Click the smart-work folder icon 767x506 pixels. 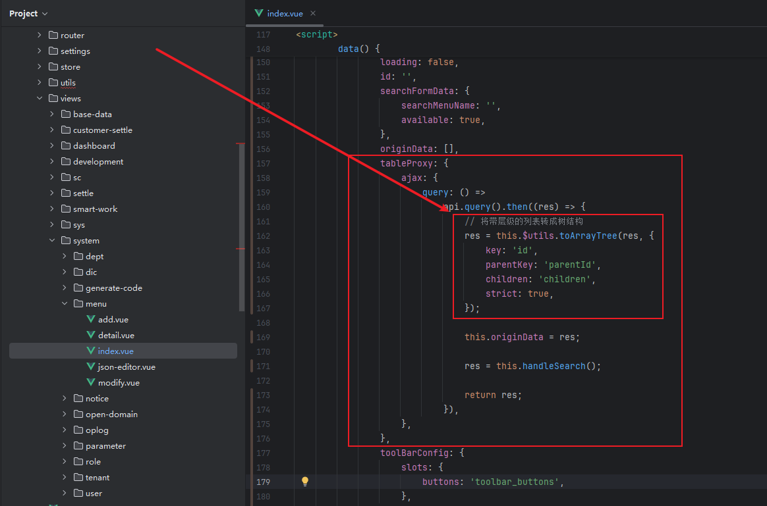click(x=66, y=209)
